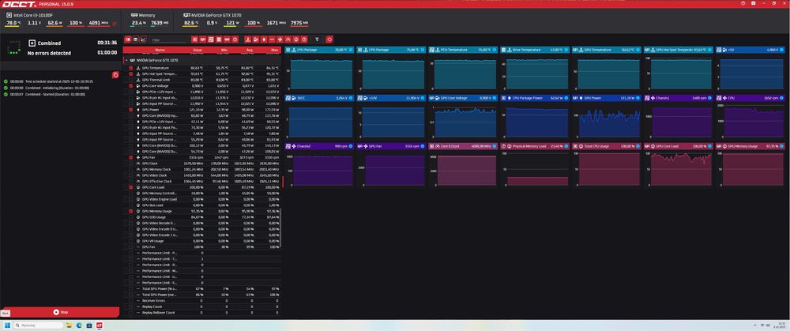Screen dimensions: 790x331
Task: Click the Drive Temperature graph
Action: [535, 68]
